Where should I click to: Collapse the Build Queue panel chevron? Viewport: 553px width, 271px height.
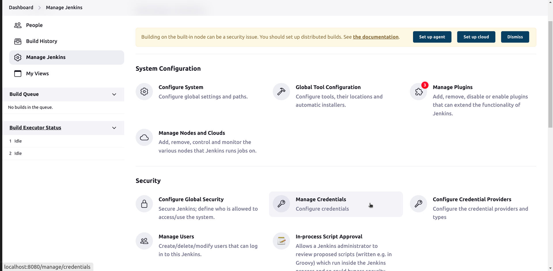click(x=114, y=95)
